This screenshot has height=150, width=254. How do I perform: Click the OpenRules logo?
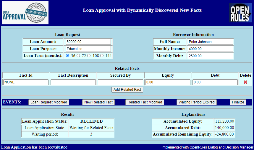tap(240, 13)
